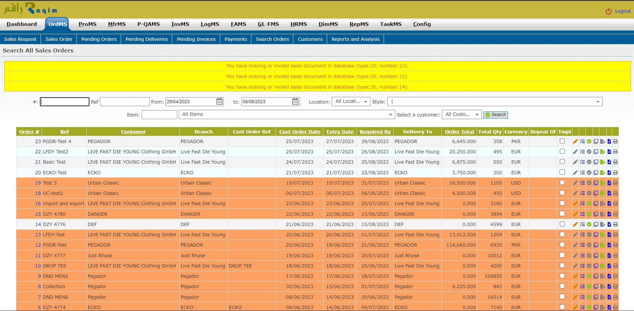Tick the Tmpl checkbox for order 22 LFDY Test2

[x=562, y=151]
